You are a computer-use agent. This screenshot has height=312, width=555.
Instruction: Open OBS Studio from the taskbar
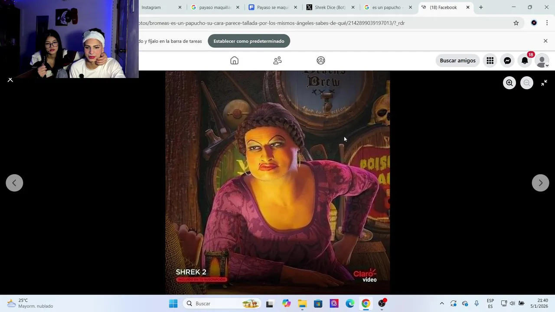382,304
